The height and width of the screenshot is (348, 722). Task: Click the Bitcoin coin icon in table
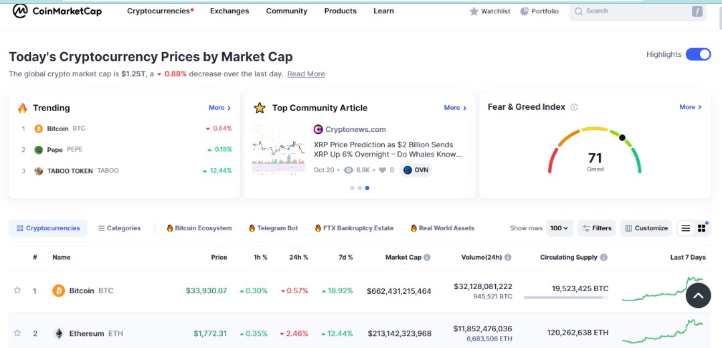[59, 290]
